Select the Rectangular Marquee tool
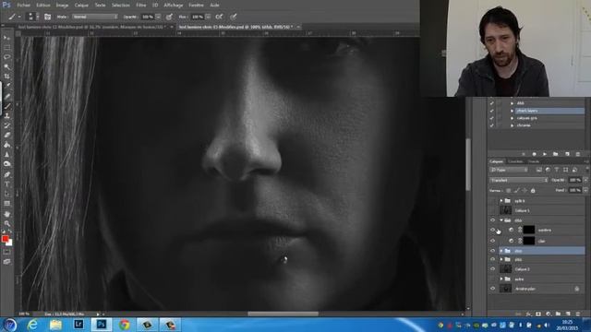Image resolution: width=591 pixels, height=332 pixels. 6,47
